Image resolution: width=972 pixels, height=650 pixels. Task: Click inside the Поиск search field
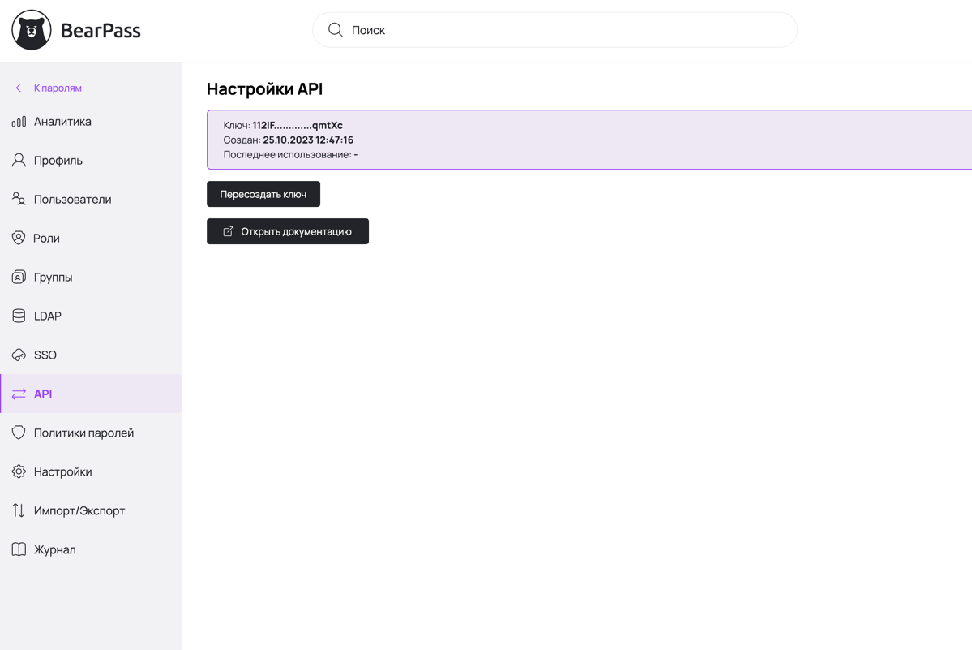[x=555, y=29]
